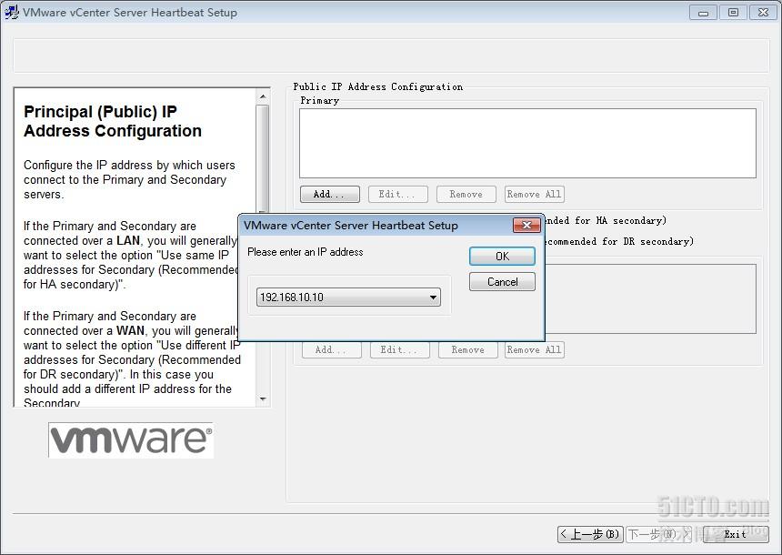Close the Heartbeat Setup main window
Viewport: 782px width, 555px height.
(x=763, y=13)
